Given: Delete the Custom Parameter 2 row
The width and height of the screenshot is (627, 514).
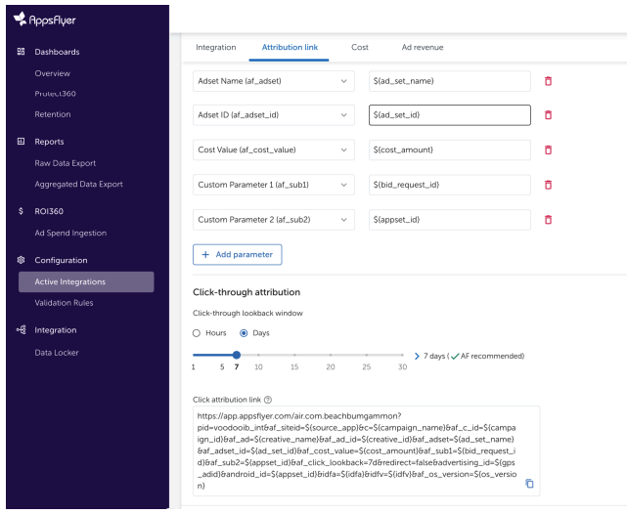Looking at the screenshot, I should pyautogui.click(x=548, y=220).
